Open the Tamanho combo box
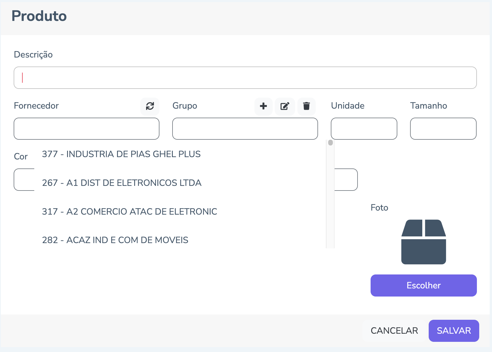Viewport: 492px width, 352px height. tap(443, 129)
